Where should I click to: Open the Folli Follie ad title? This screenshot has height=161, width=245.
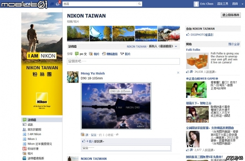193,50
